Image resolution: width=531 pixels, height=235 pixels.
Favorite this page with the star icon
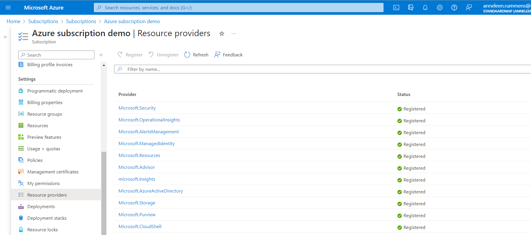coord(222,34)
